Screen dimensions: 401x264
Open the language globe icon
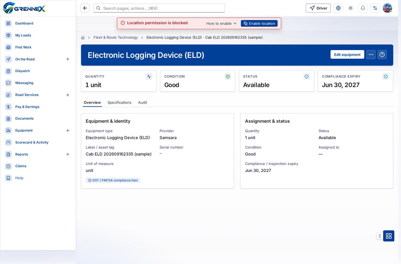coord(338,8)
